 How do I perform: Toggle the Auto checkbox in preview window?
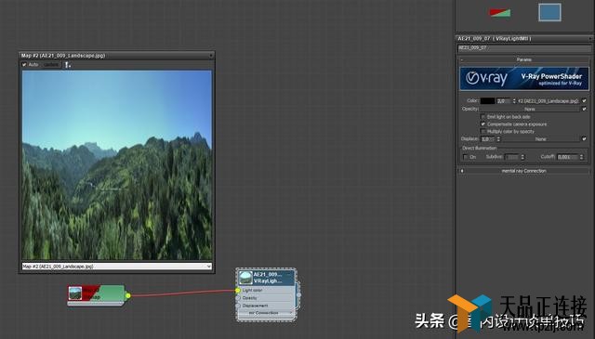point(24,65)
